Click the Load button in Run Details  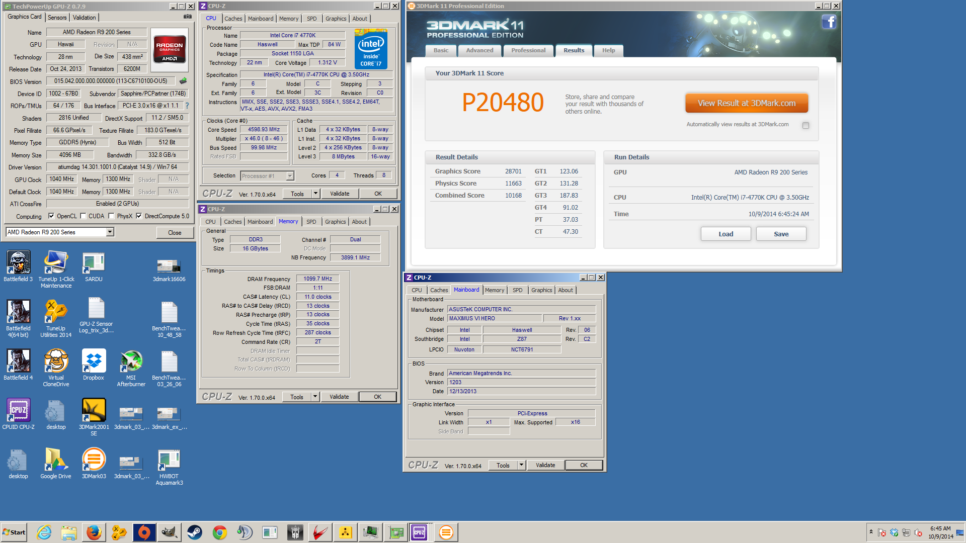pos(726,234)
